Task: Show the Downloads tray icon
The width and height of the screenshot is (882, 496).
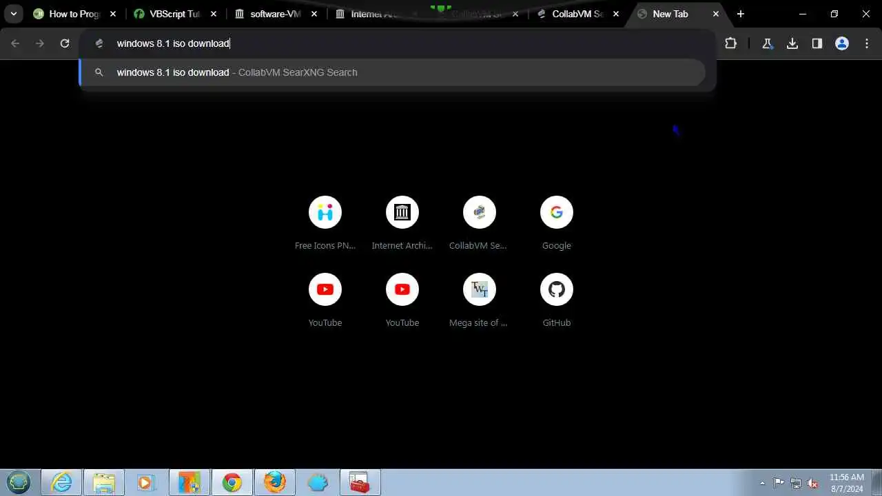Action: pyautogui.click(x=792, y=43)
